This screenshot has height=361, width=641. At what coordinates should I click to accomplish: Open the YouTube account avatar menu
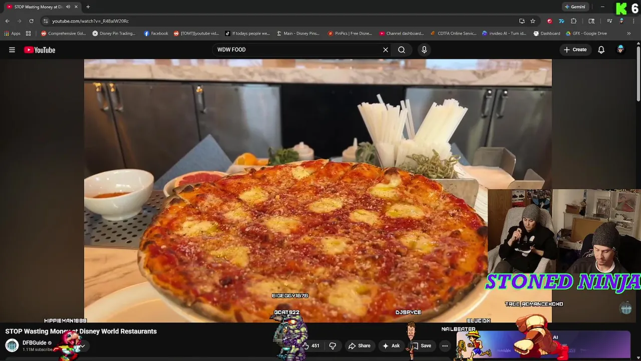click(620, 50)
